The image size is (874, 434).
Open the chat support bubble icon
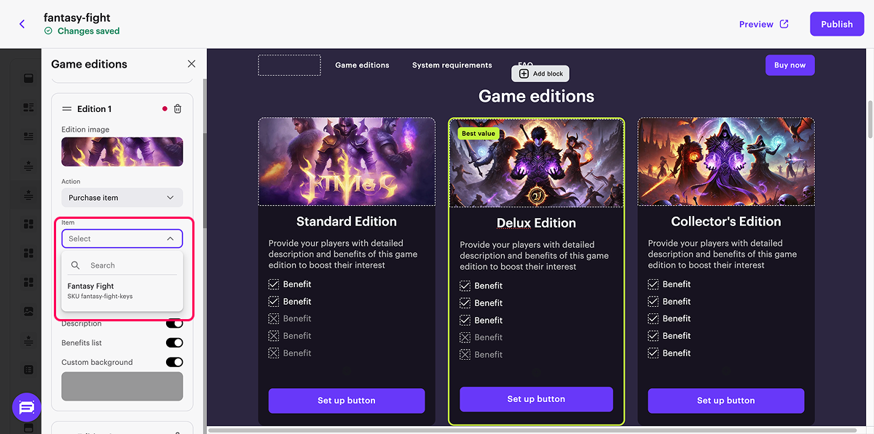pos(26,407)
